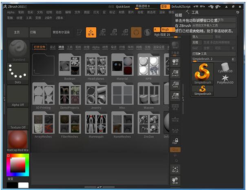Click the Scroll canvas hand icon
The image size is (247, 190).
click(x=175, y=62)
